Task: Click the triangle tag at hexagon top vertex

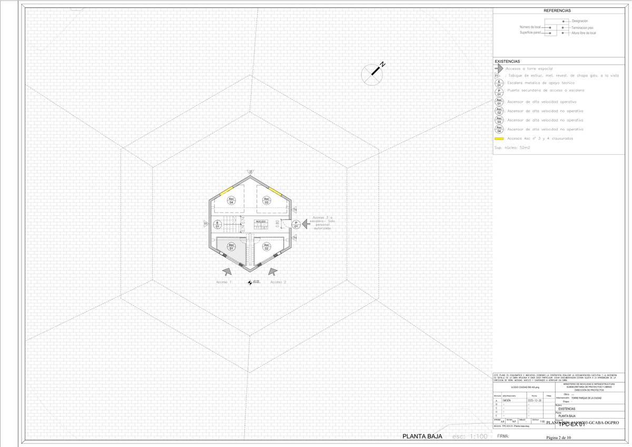Action: pyautogui.click(x=251, y=172)
